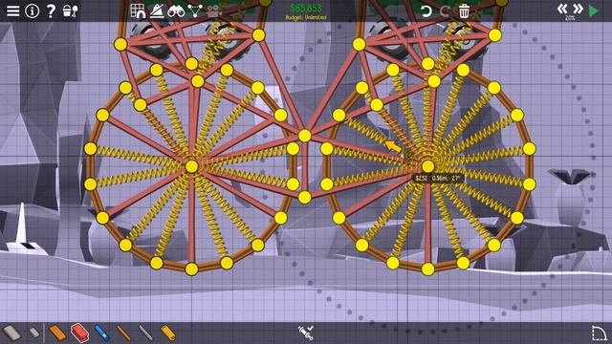Image resolution: width=612 pixels, height=344 pixels.
Task: Select the red steel material
Action: [x=80, y=333]
